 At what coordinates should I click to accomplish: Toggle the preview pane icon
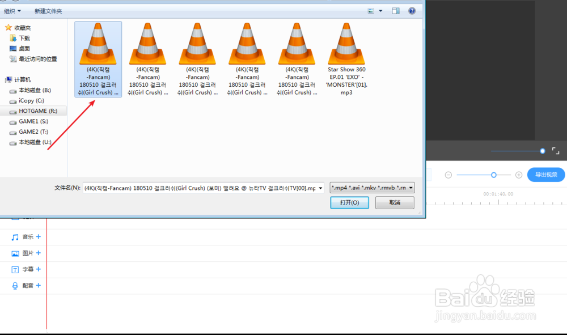(x=396, y=11)
